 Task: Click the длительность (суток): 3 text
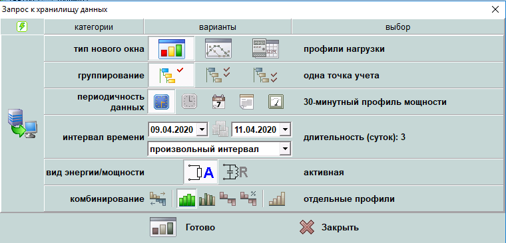tap(354, 137)
